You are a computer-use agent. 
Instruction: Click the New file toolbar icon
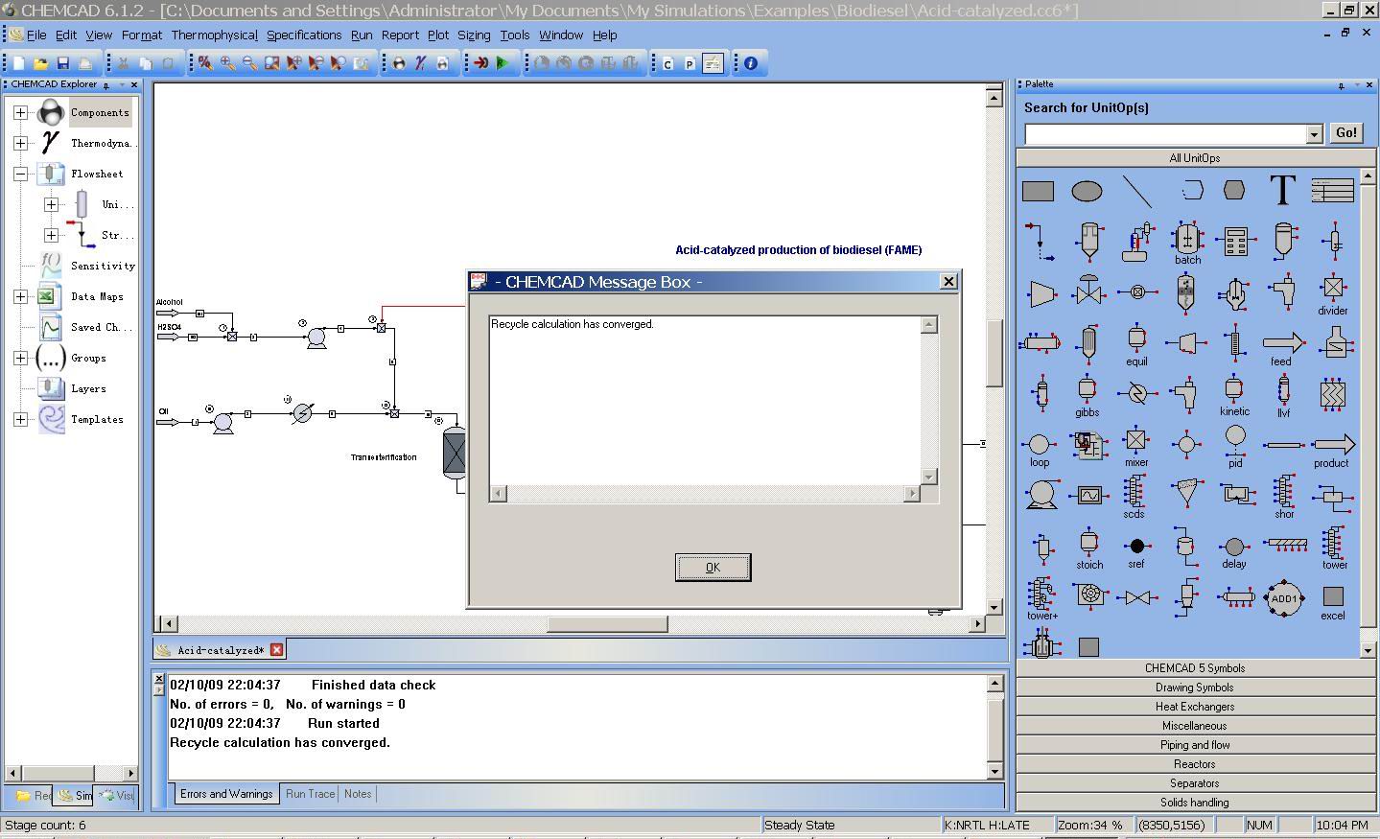18,63
